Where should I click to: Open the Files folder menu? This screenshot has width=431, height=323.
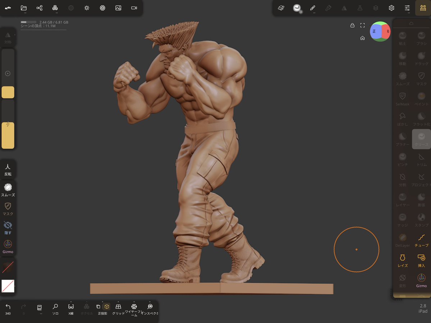[x=24, y=8]
